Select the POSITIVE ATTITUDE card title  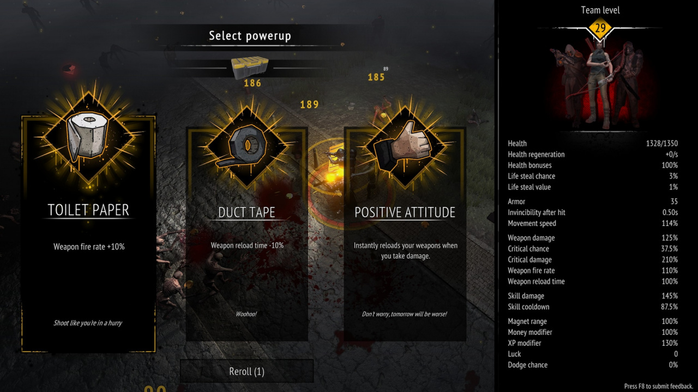[405, 212]
